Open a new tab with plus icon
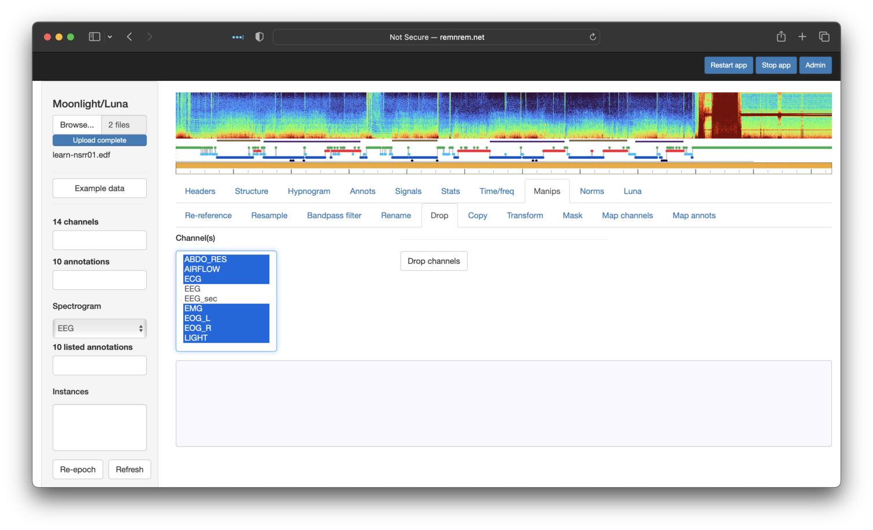This screenshot has width=873, height=530. point(802,37)
